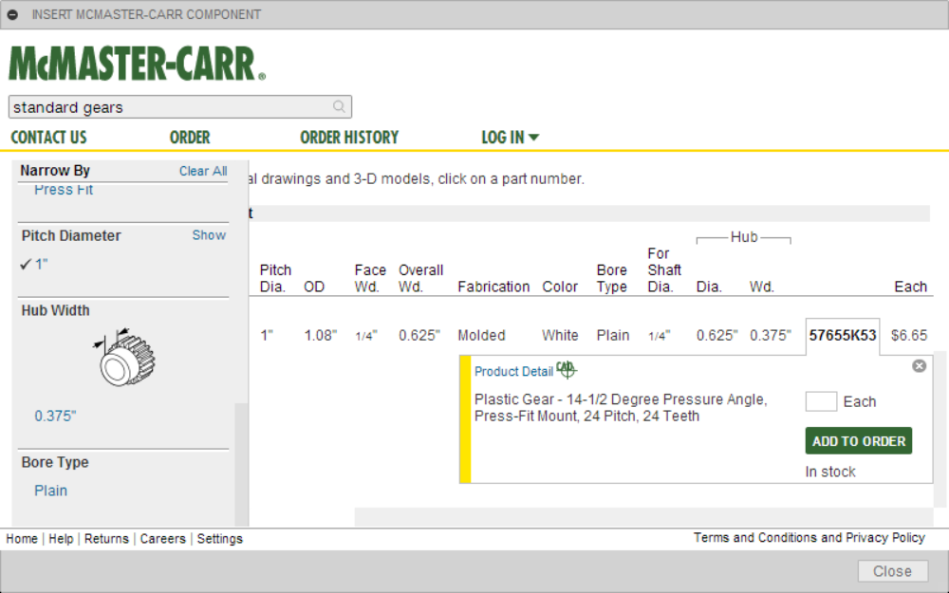Click the $6.65 price cell

pos(909,335)
